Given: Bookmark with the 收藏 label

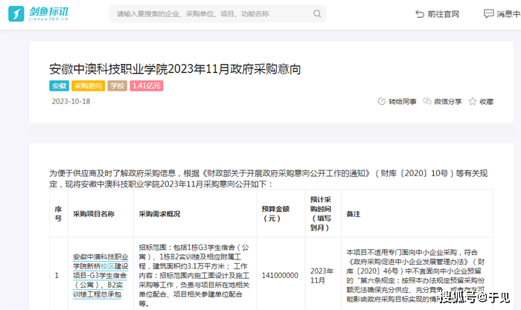Looking at the screenshot, I should tap(487, 102).
